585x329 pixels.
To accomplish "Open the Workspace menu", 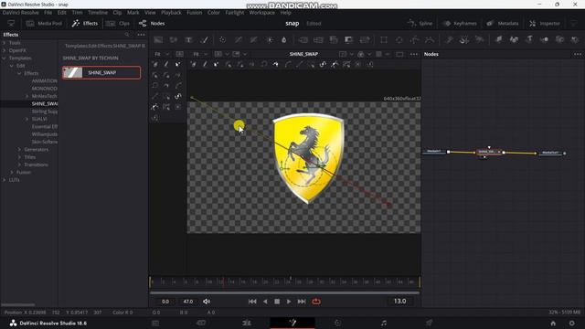I will pos(262,12).
